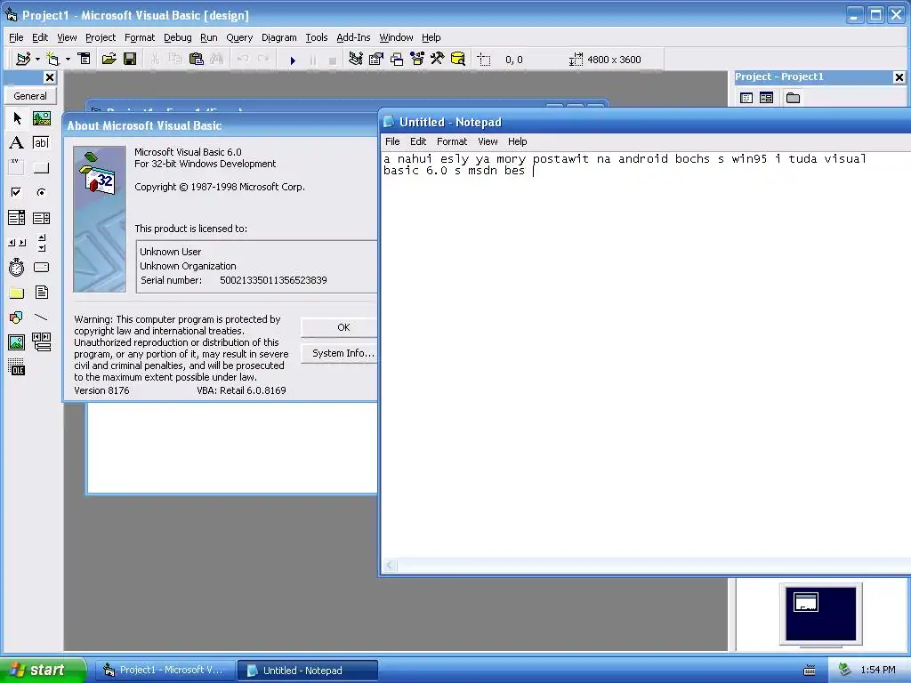Switch to Project1 - Microsoft Visual Basic taskbar button
Viewport: 911px width, 683px height.
click(x=165, y=671)
